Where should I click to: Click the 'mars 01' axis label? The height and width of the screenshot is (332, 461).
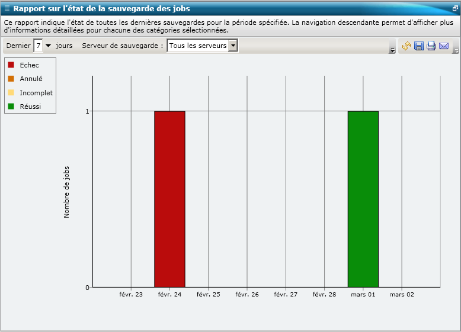[x=363, y=295]
